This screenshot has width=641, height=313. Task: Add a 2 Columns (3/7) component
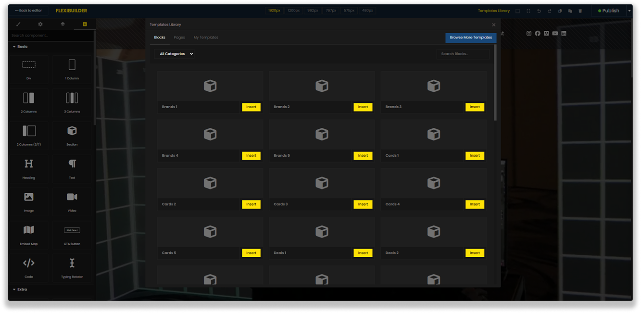coord(29,135)
